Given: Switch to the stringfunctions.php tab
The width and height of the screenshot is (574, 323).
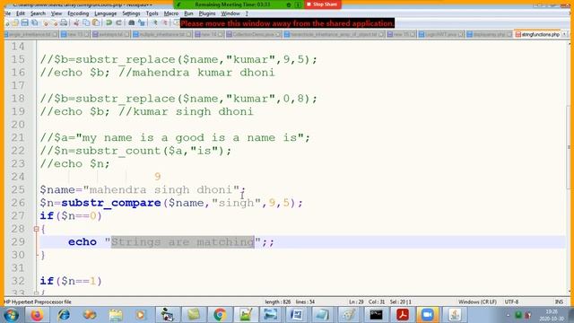Looking at the screenshot, I should (537, 34).
